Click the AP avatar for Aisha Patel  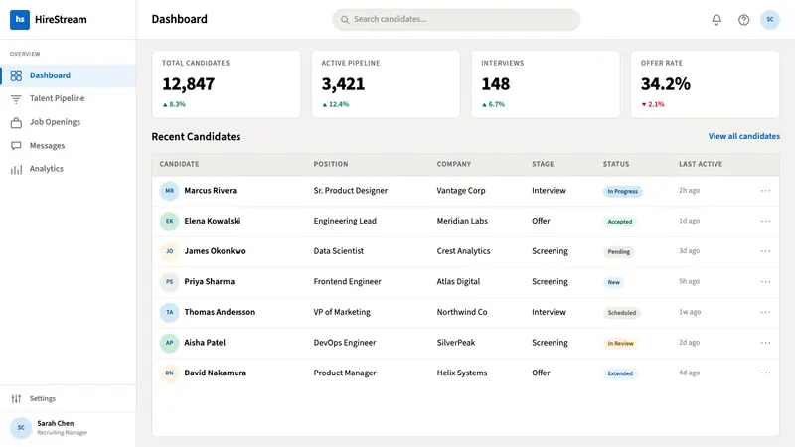click(169, 343)
